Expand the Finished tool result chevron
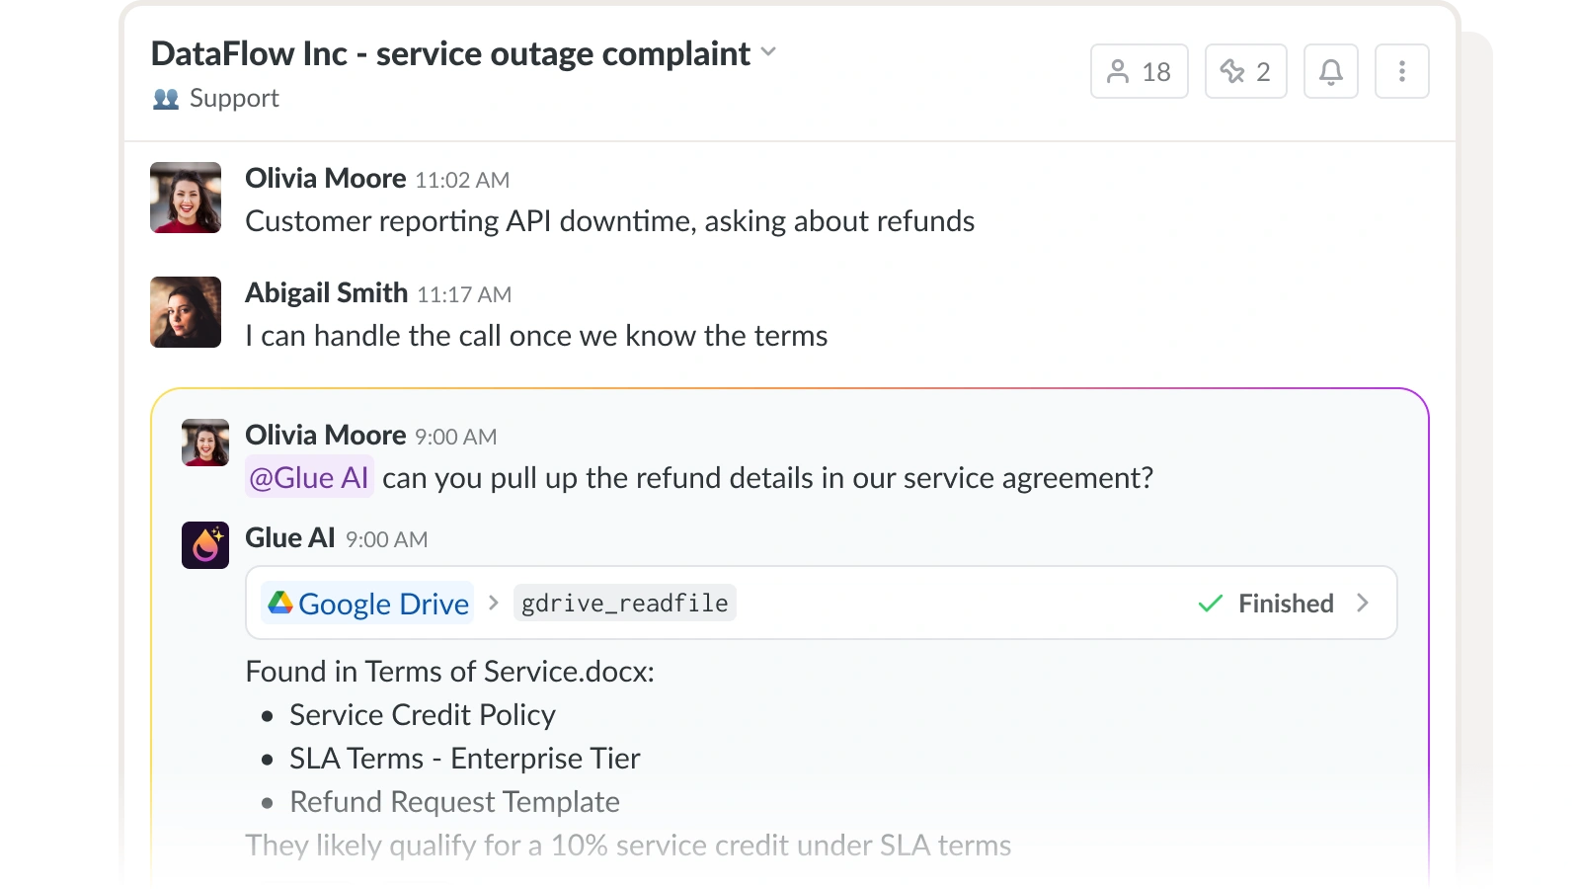Image resolution: width=1580 pixels, height=889 pixels. (1363, 603)
